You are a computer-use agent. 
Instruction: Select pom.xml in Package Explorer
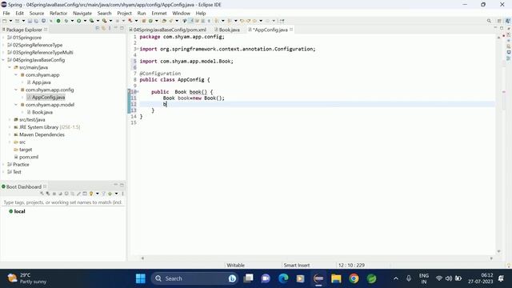tap(29, 157)
